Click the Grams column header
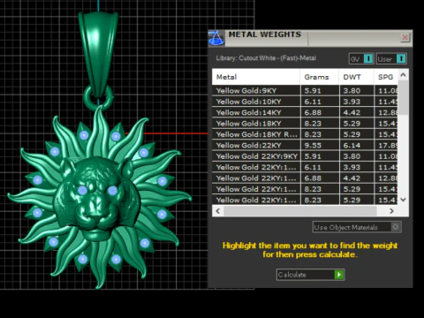The width and height of the screenshot is (424, 318). 320,77
